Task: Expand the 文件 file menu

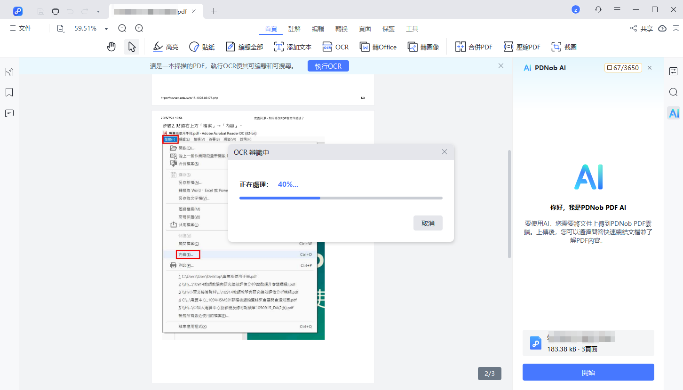Action: [21, 28]
